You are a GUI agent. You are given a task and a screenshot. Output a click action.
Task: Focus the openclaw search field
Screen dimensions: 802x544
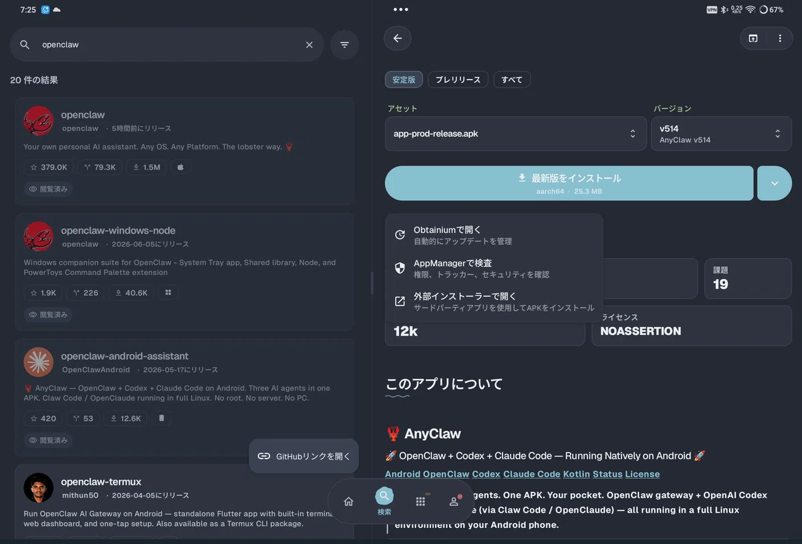pyautogui.click(x=167, y=45)
